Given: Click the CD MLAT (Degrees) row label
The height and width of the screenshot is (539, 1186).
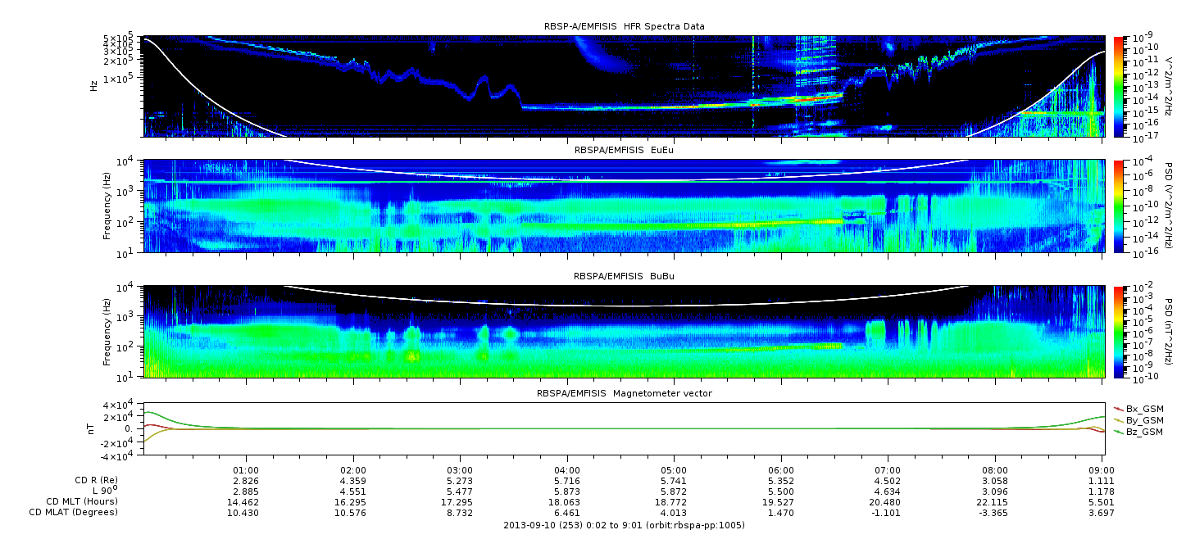Looking at the screenshot, I should [75, 512].
